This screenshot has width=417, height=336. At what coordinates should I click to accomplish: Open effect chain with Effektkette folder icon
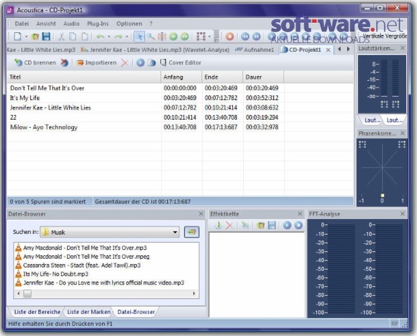tap(261, 226)
